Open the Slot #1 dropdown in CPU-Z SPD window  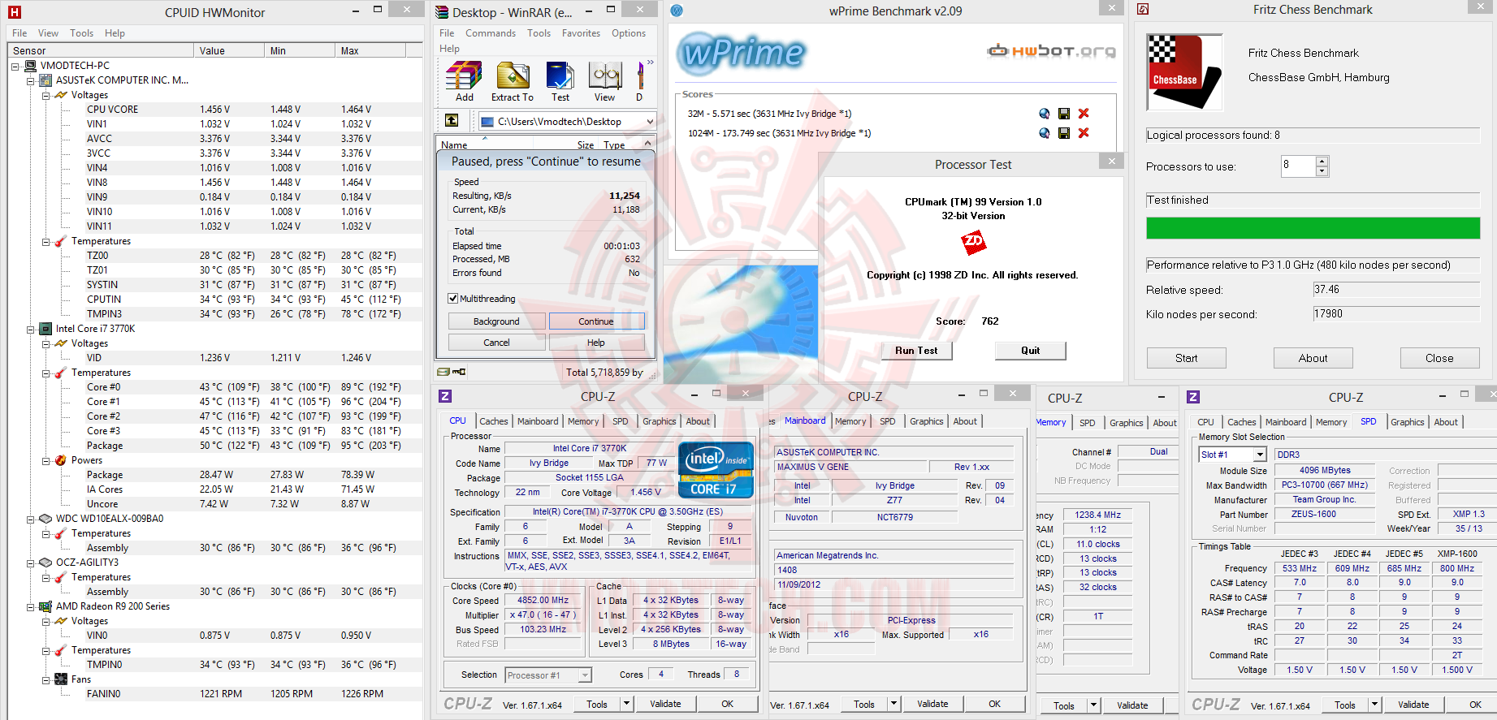(x=1259, y=455)
